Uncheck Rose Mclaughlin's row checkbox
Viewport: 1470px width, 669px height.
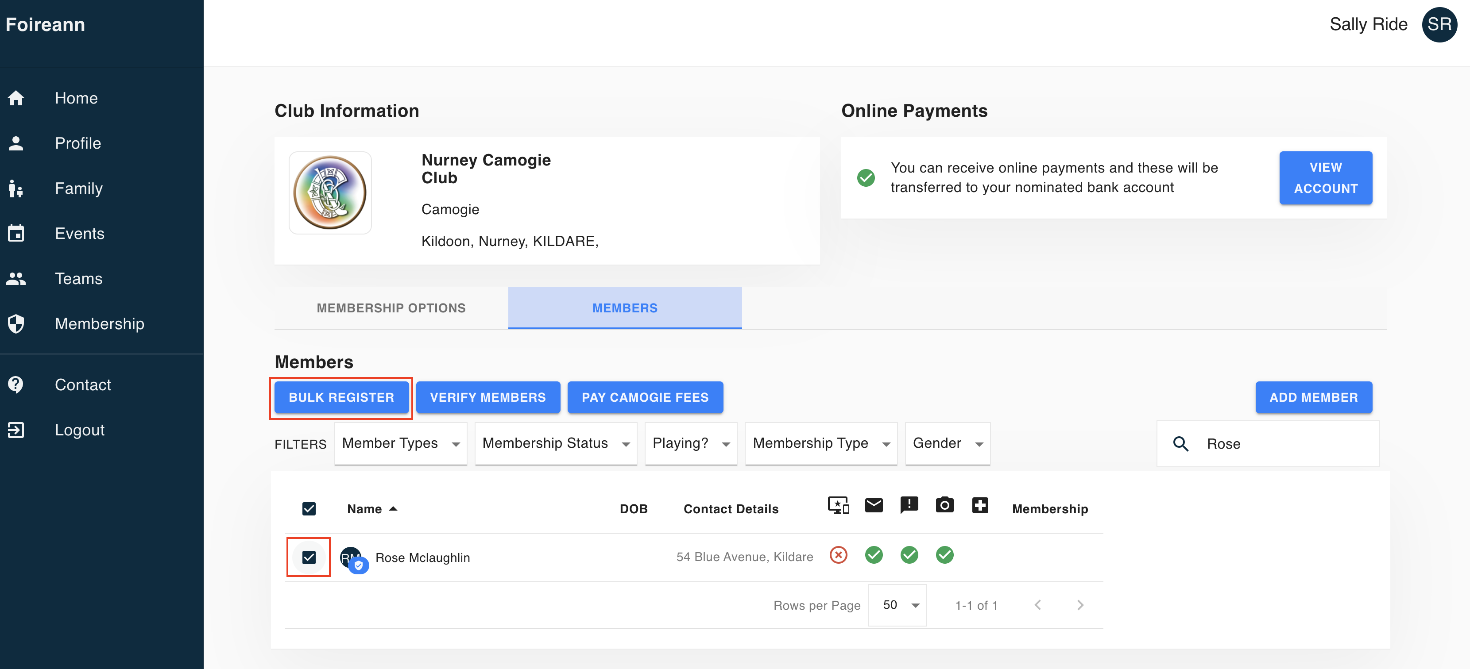[x=309, y=557]
